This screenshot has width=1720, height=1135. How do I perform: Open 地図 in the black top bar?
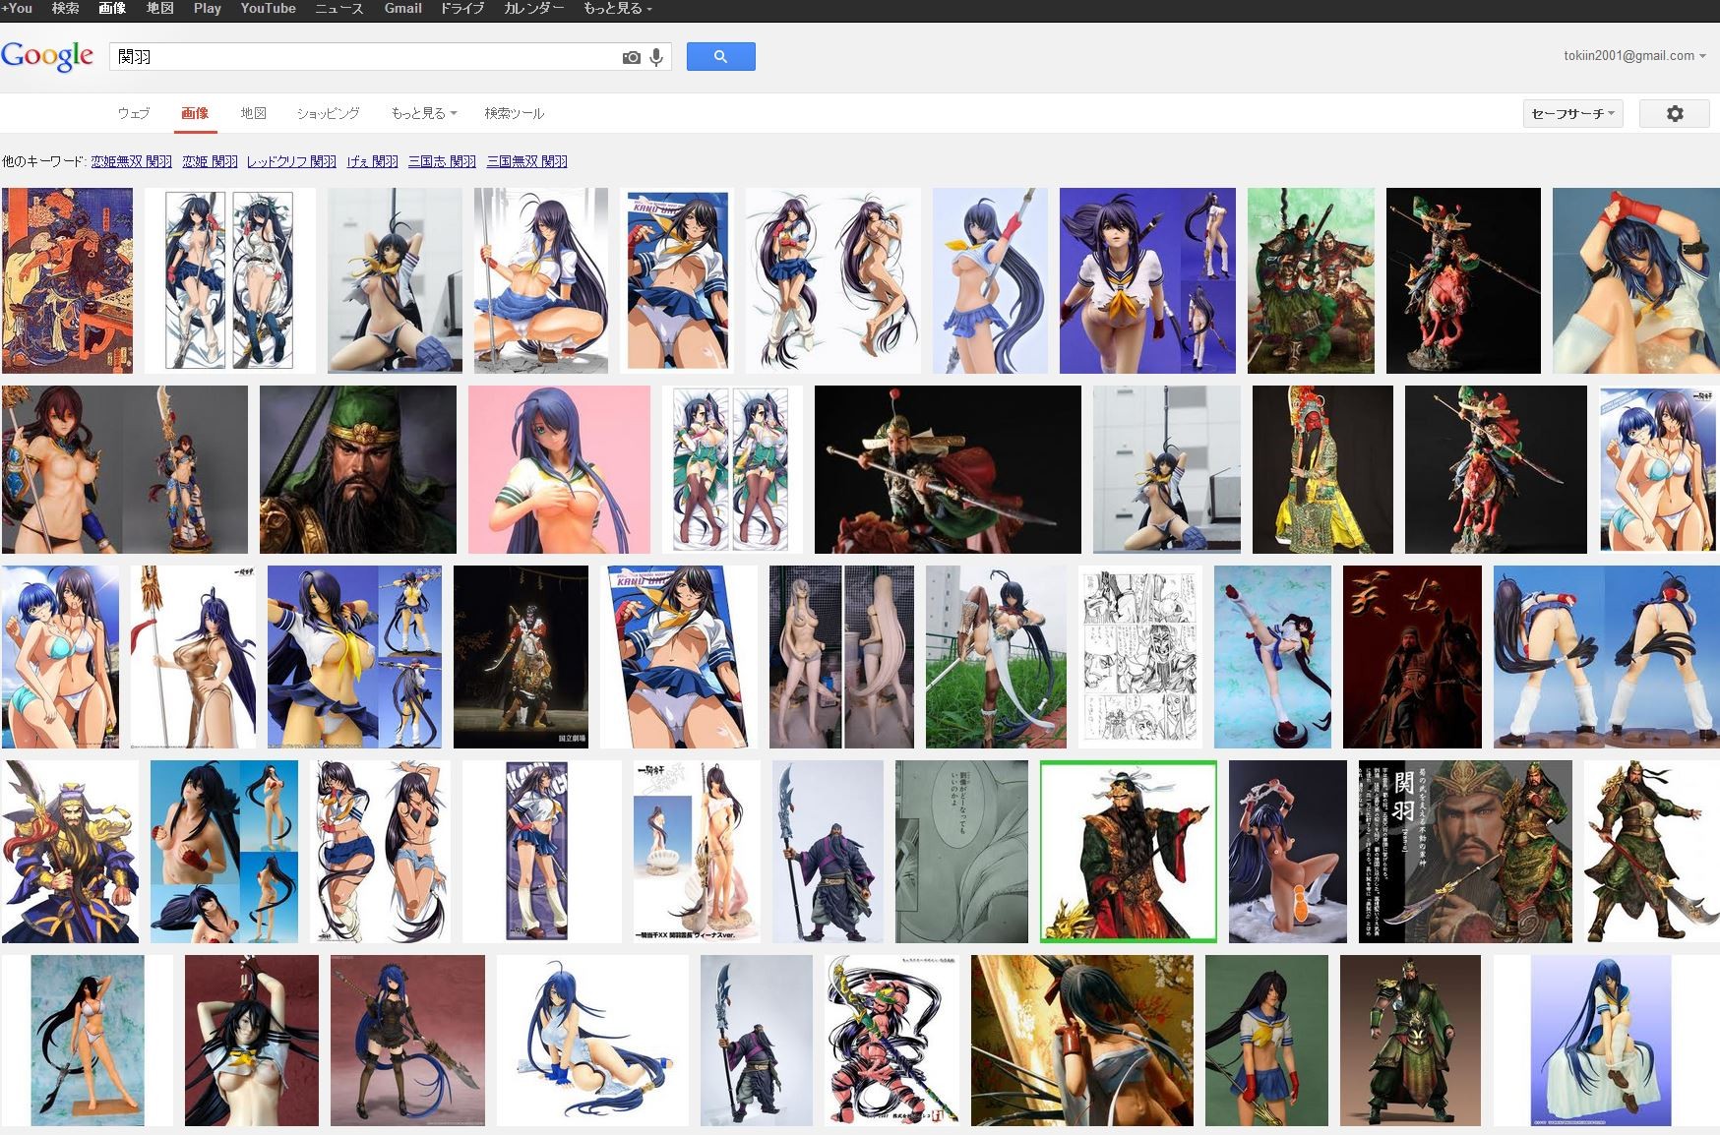159,9
